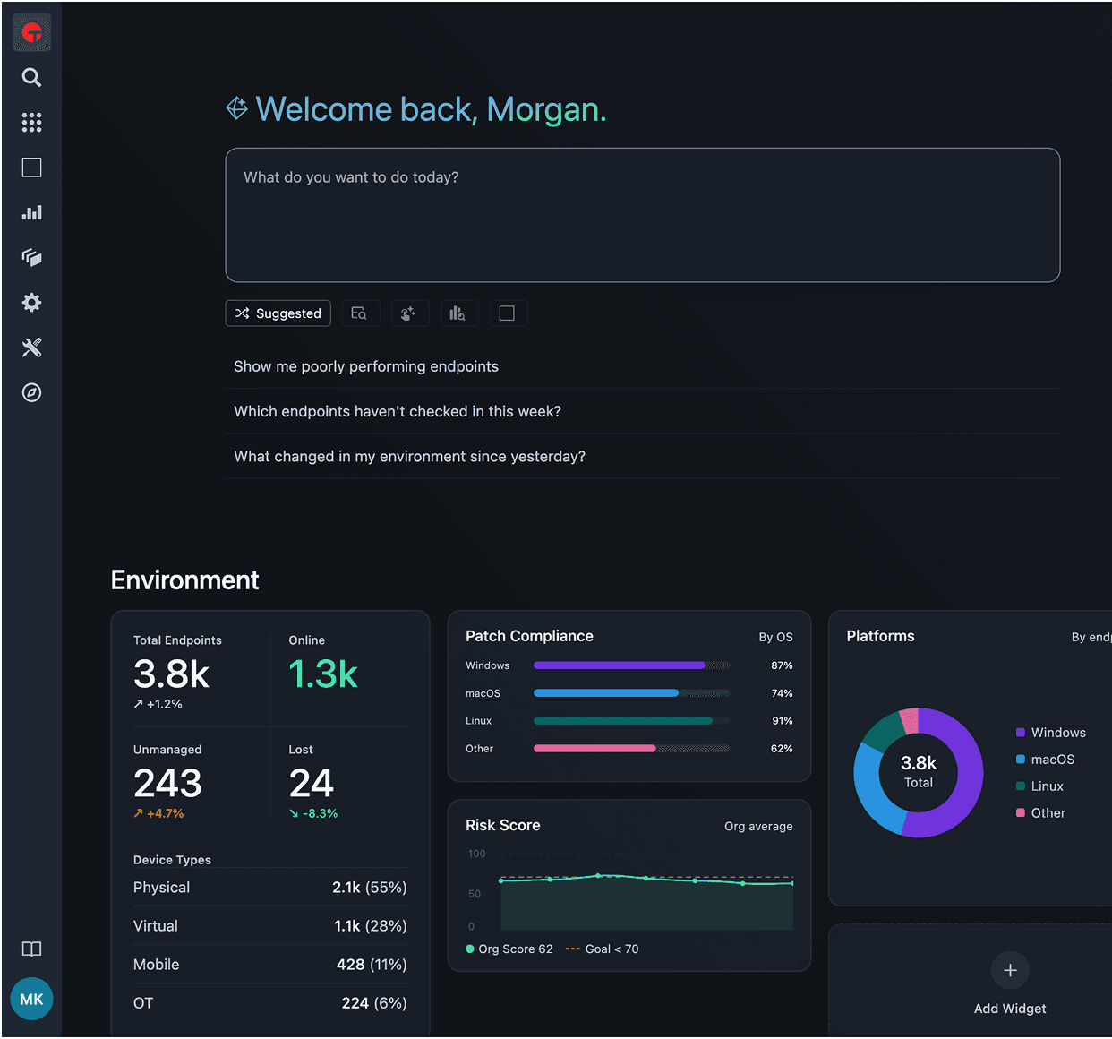Toggle the Org Score series in Risk Score legend
Viewport: 1112px width, 1039px height.
[x=509, y=948]
